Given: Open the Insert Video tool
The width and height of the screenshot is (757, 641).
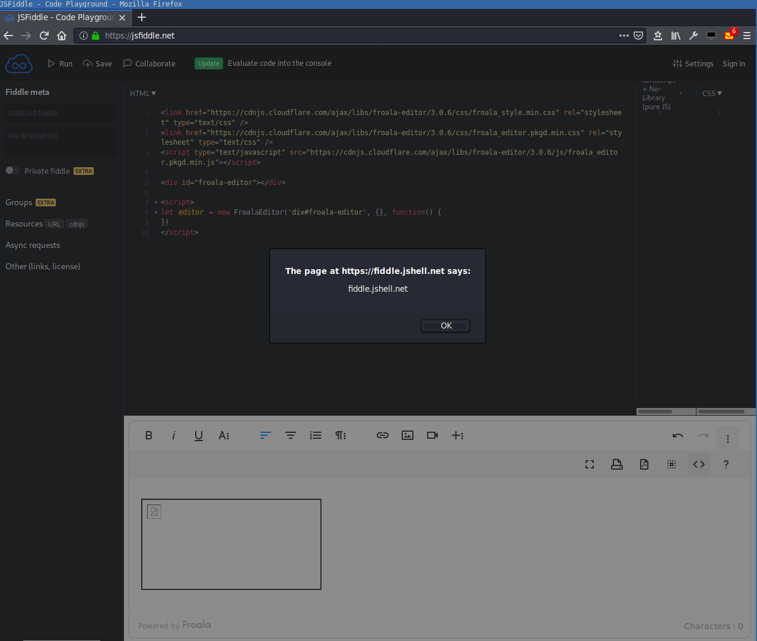Looking at the screenshot, I should (x=432, y=435).
